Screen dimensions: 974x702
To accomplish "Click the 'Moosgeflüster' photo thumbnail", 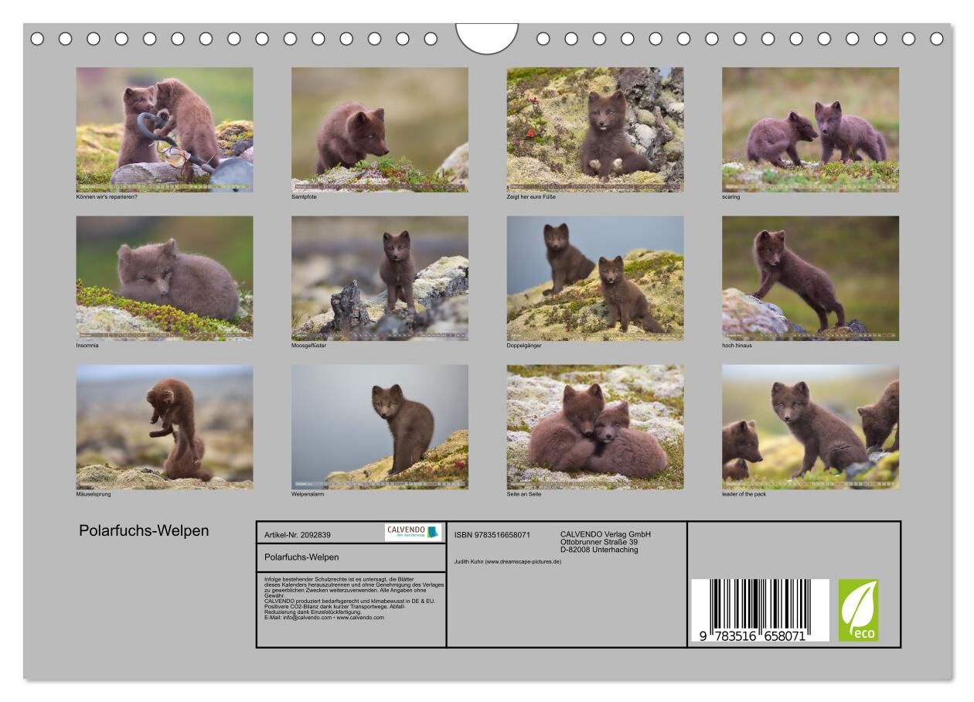I will pyautogui.click(x=380, y=278).
